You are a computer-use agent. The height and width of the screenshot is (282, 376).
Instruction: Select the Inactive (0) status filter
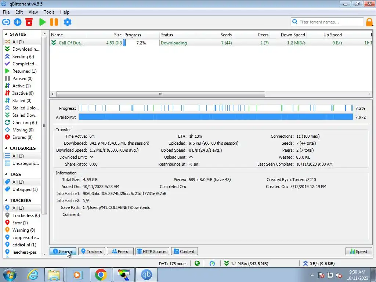click(x=22, y=93)
